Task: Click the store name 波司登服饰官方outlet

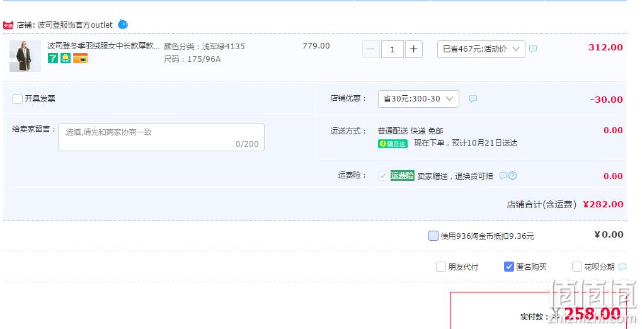Action: 75,25
